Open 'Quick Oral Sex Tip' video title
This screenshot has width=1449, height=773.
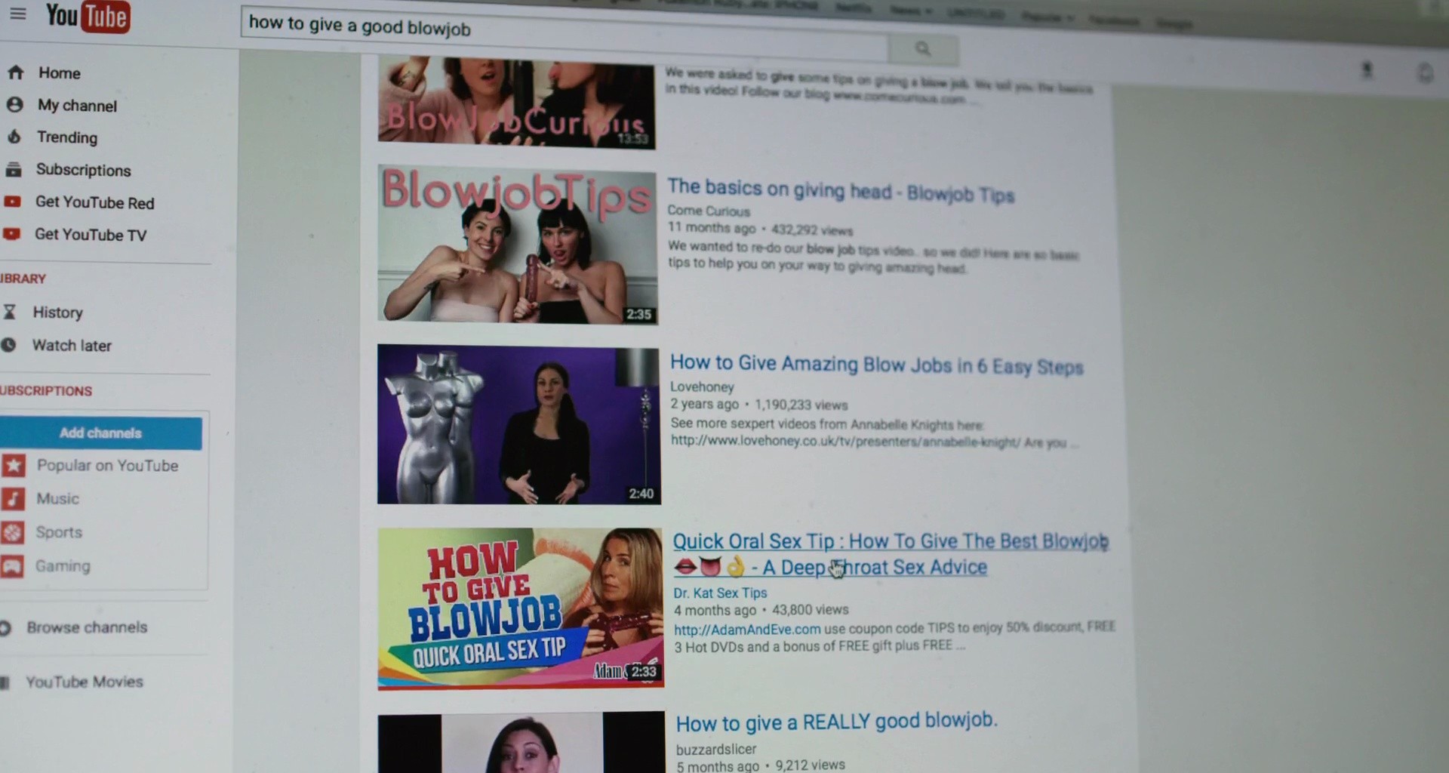(891, 554)
